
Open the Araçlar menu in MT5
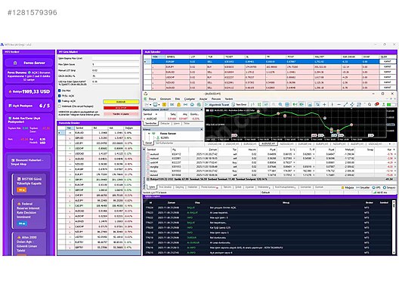coord(203,99)
